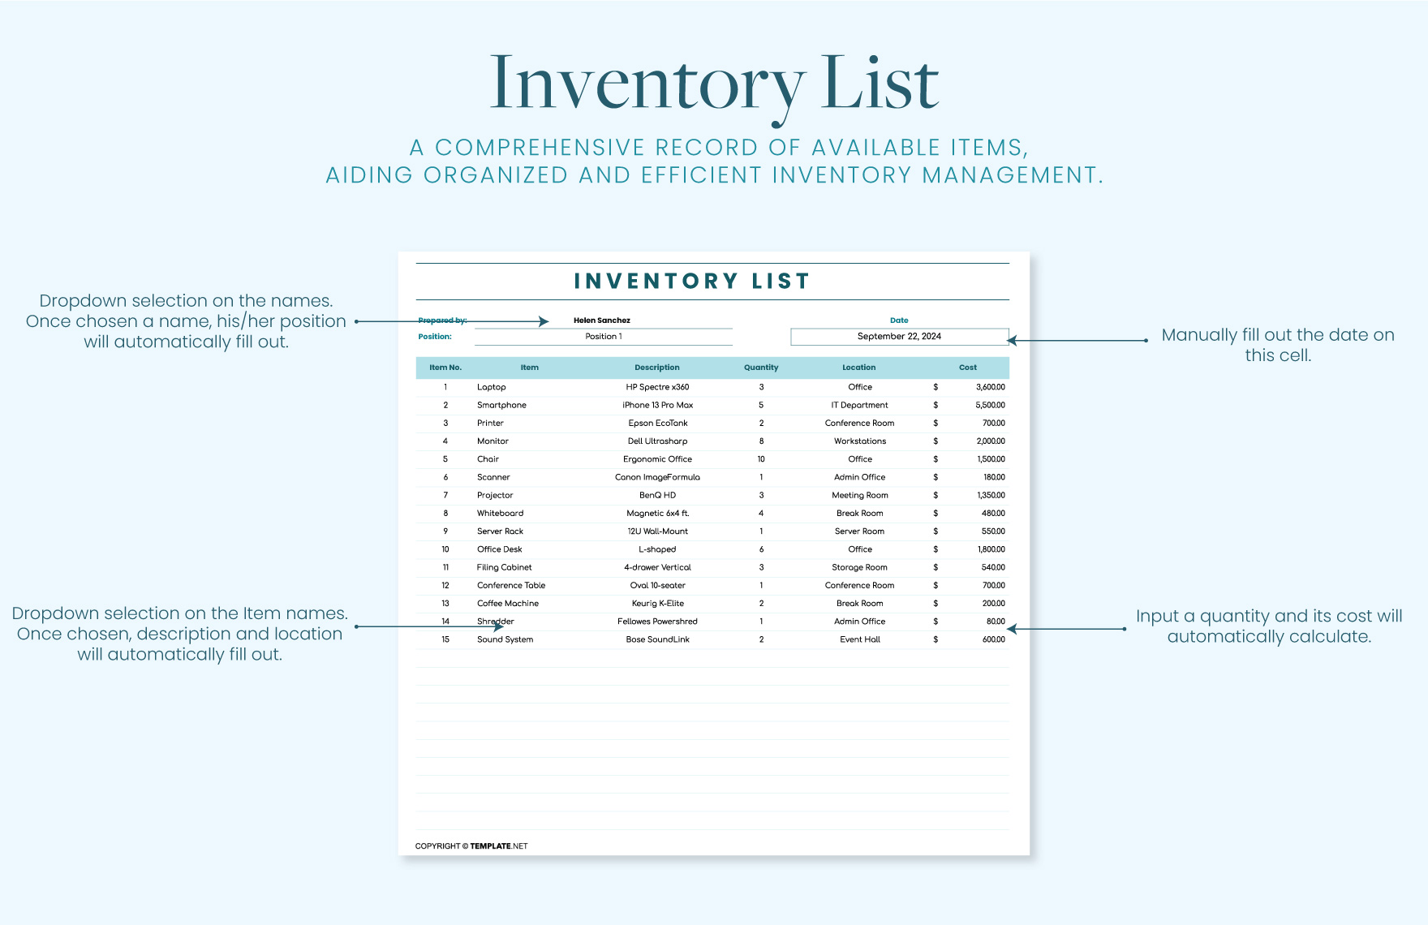Click the Quantity cell for Printer

pyautogui.click(x=761, y=423)
